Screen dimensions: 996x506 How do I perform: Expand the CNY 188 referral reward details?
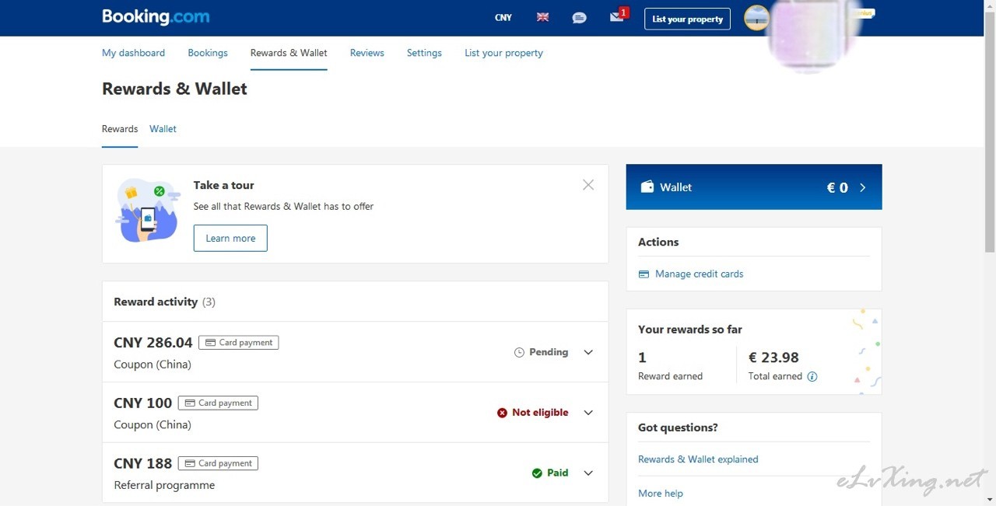(588, 473)
